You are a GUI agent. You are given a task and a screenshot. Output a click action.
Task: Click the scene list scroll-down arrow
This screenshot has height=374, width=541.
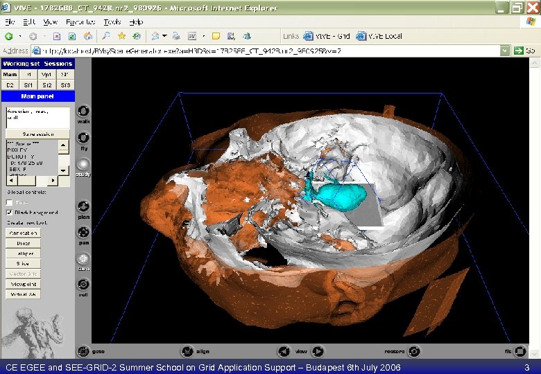64,170
